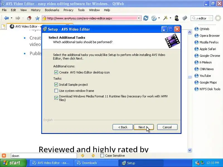Open the CNN News bookmark
This screenshot has width=223, height=167.
204,69
